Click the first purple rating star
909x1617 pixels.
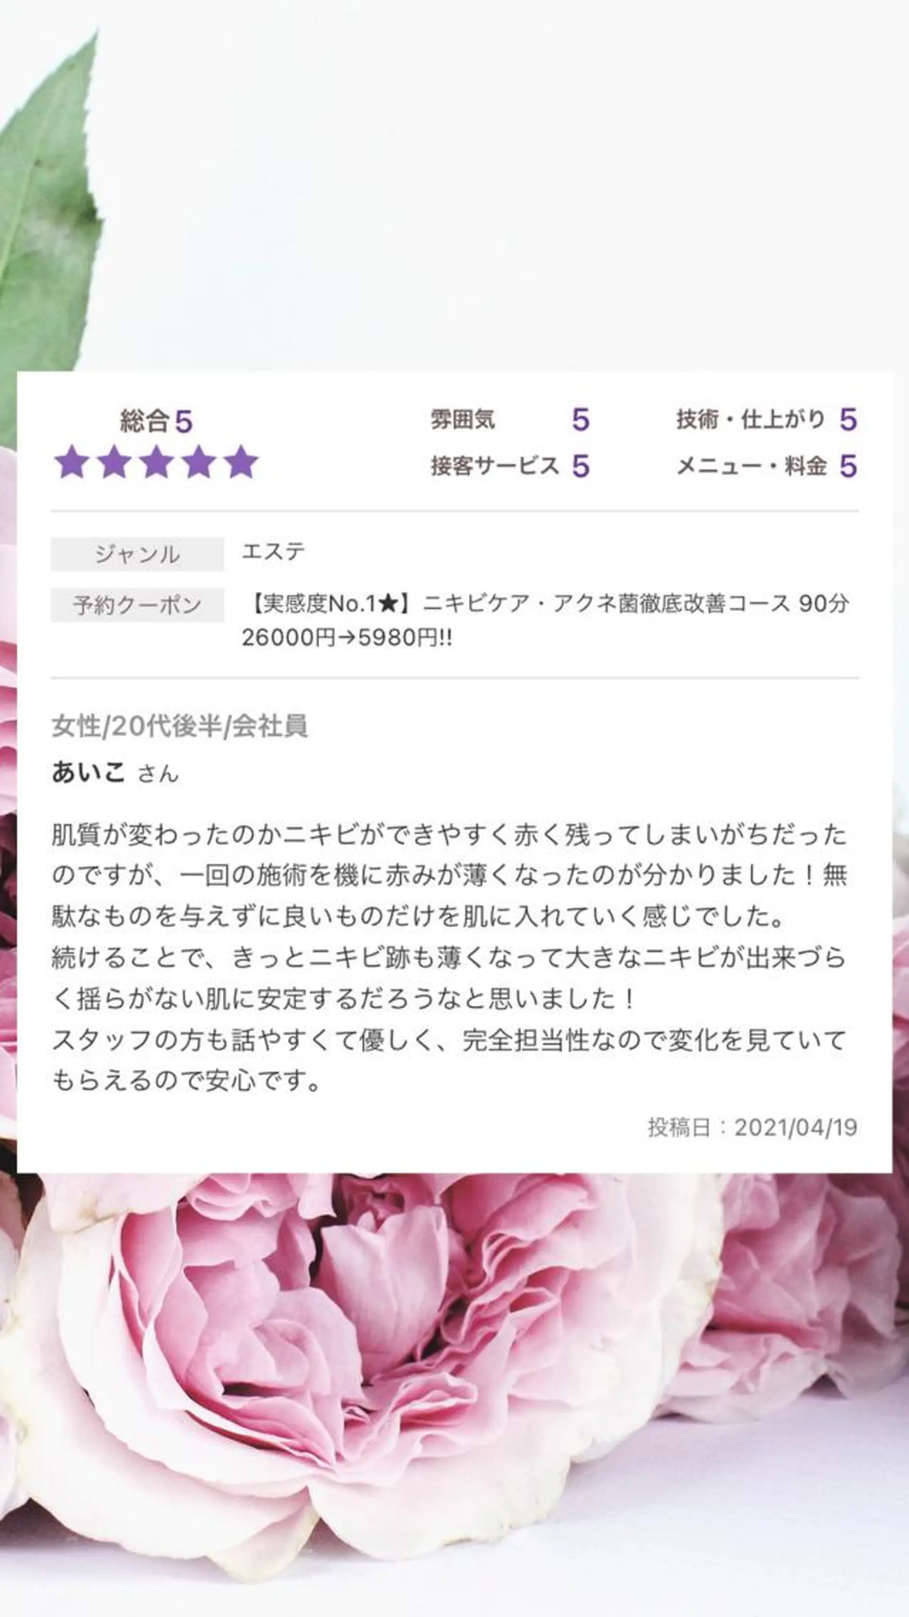(72, 462)
